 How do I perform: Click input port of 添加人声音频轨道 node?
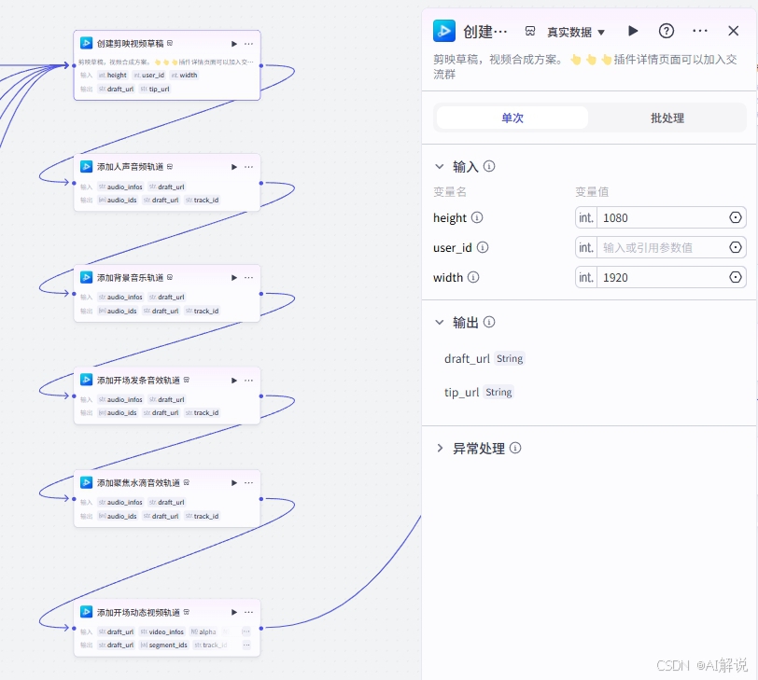point(74,183)
